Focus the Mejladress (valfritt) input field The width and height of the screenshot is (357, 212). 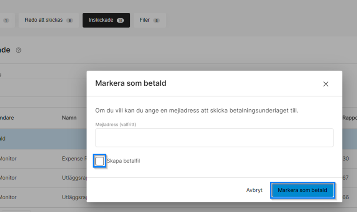[214, 138]
